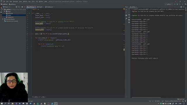This screenshot has width=187, height=105.
Task: Click the ESP language indicator in the system tray
Action: 176,104
